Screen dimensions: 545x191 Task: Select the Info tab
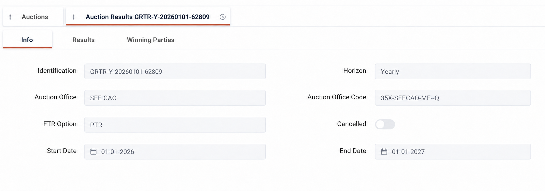(x=27, y=40)
